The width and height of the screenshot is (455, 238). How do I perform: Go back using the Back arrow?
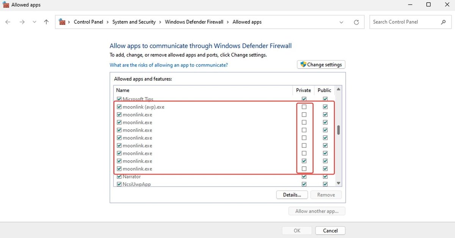(x=8, y=22)
